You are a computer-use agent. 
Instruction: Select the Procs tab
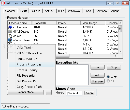tap(23, 11)
